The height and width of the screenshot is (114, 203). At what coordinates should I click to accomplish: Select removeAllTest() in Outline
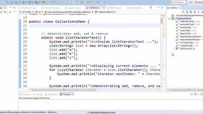(187, 24)
